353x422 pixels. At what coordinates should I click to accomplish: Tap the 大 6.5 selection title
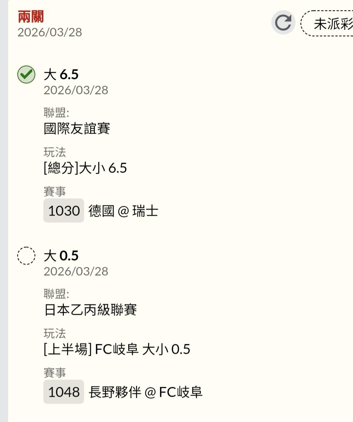pyautogui.click(x=61, y=75)
